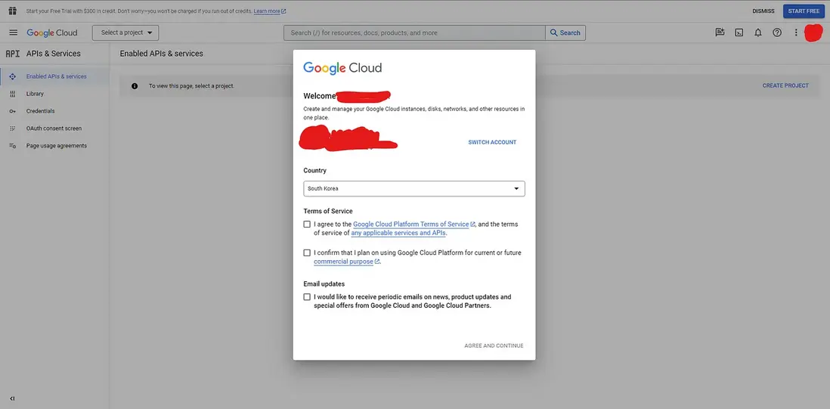
Task: Open OAuth consent screen sidebar item
Action: [x=54, y=128]
